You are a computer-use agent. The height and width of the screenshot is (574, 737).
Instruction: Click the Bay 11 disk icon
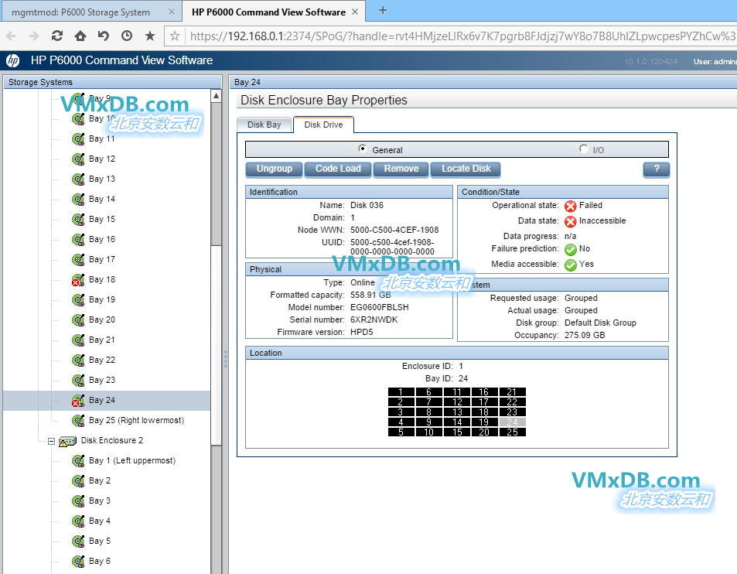(78, 138)
